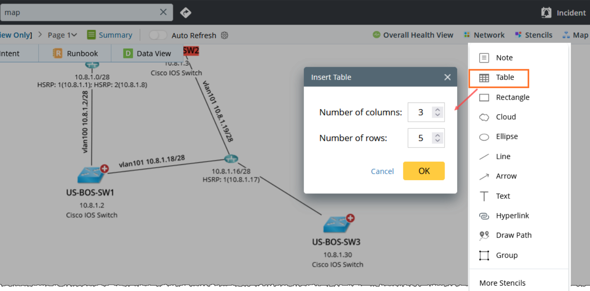The width and height of the screenshot is (590, 291).
Task: Select the Cloud shape from the menu
Action: pyautogui.click(x=505, y=117)
